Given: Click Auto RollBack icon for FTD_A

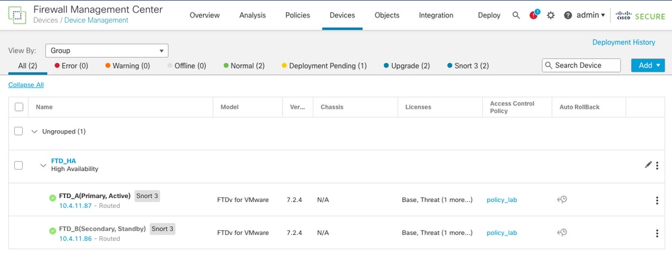Looking at the screenshot, I should (562, 199).
